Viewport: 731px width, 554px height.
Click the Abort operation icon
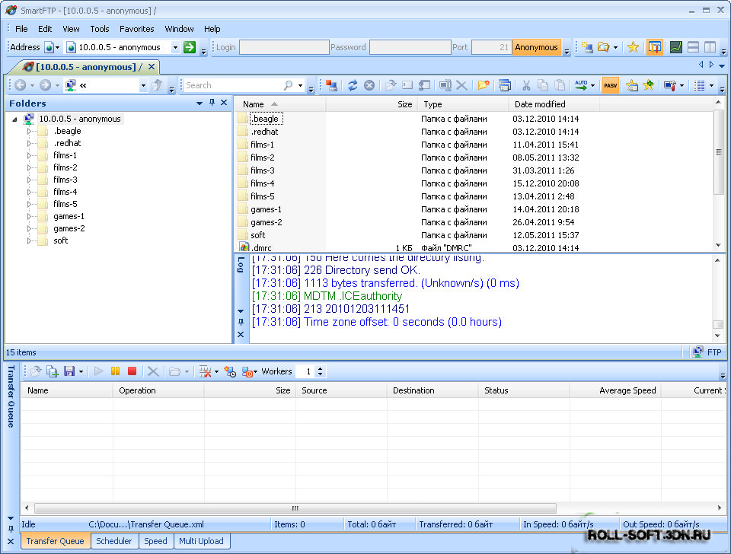[x=369, y=85]
